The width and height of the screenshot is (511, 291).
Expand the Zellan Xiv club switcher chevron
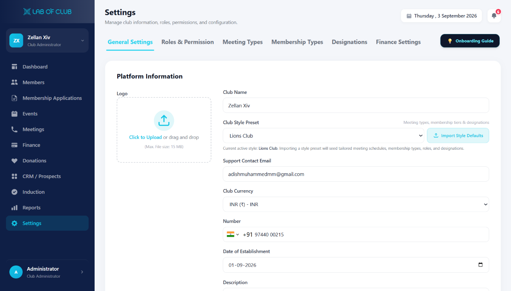(82, 40)
